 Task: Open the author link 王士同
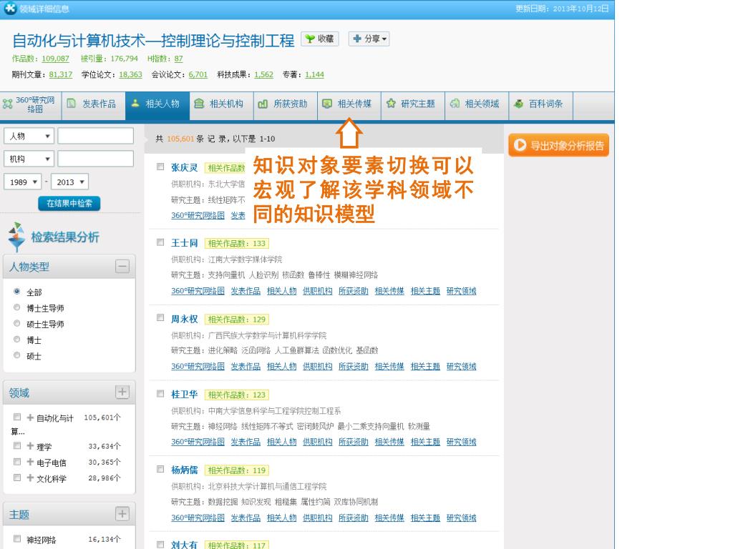tap(184, 243)
